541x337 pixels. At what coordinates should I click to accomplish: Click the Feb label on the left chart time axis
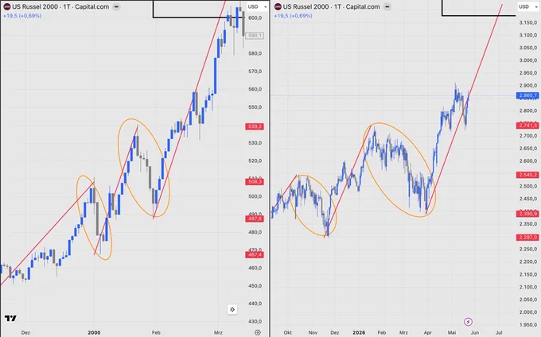pos(156,332)
